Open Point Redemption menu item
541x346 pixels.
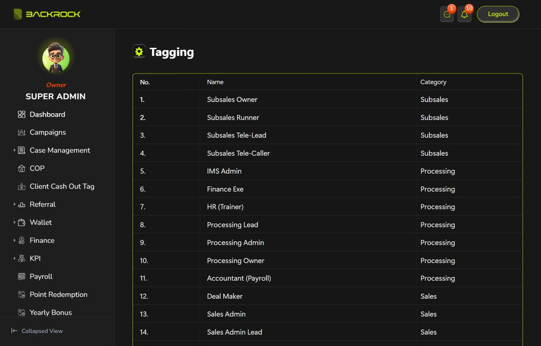coord(59,295)
